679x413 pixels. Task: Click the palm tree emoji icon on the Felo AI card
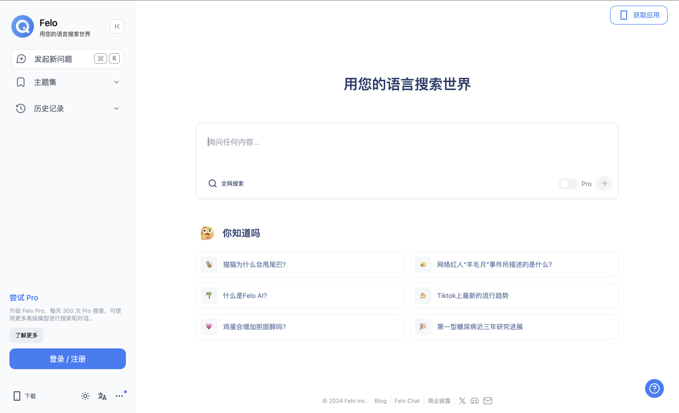[x=209, y=296]
